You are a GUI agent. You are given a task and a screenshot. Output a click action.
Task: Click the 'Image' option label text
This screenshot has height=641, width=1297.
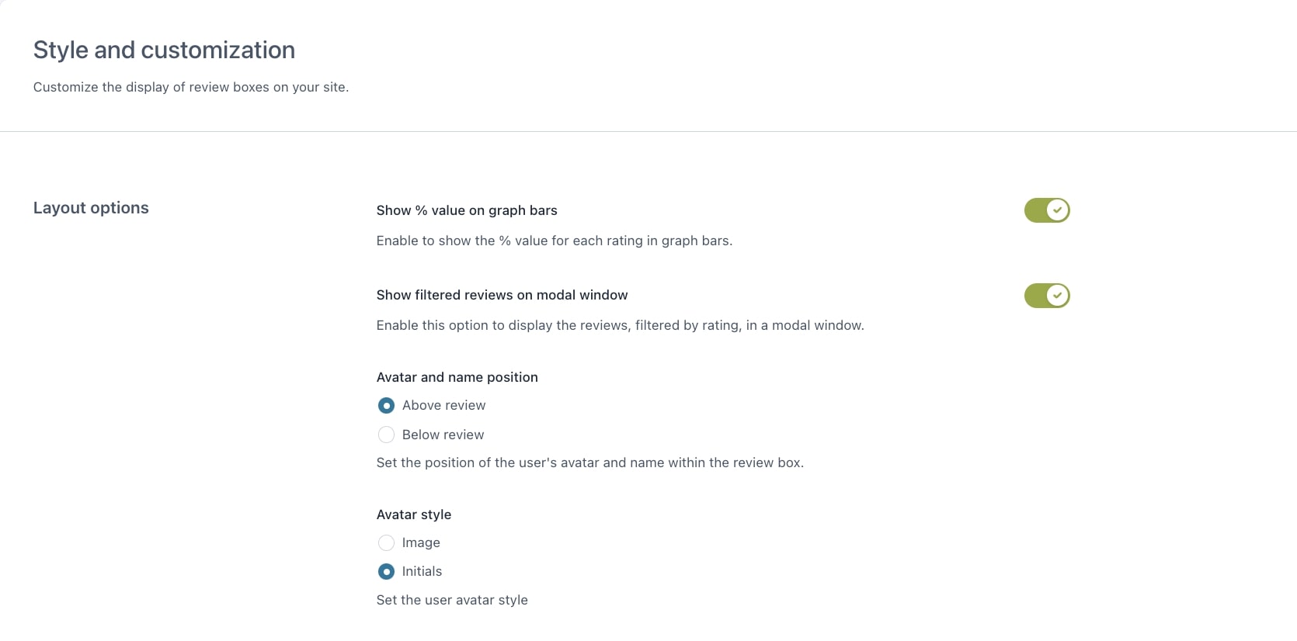pos(421,542)
